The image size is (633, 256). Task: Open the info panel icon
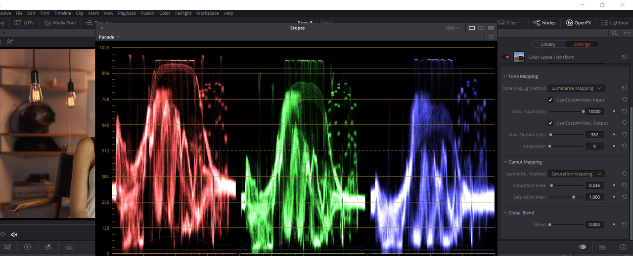coord(623,247)
